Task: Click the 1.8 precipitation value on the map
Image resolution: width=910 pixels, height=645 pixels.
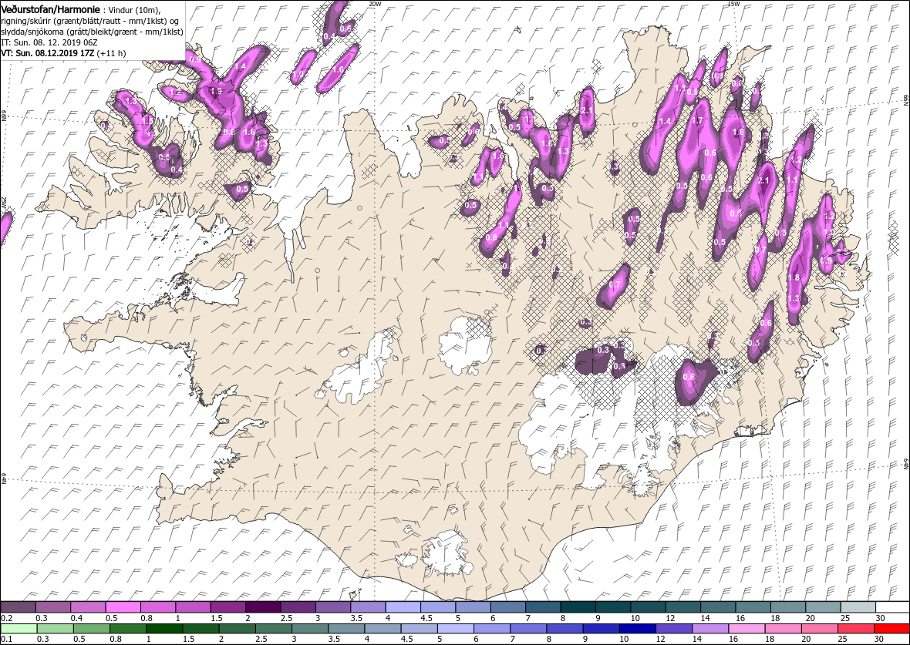Action: point(794,278)
